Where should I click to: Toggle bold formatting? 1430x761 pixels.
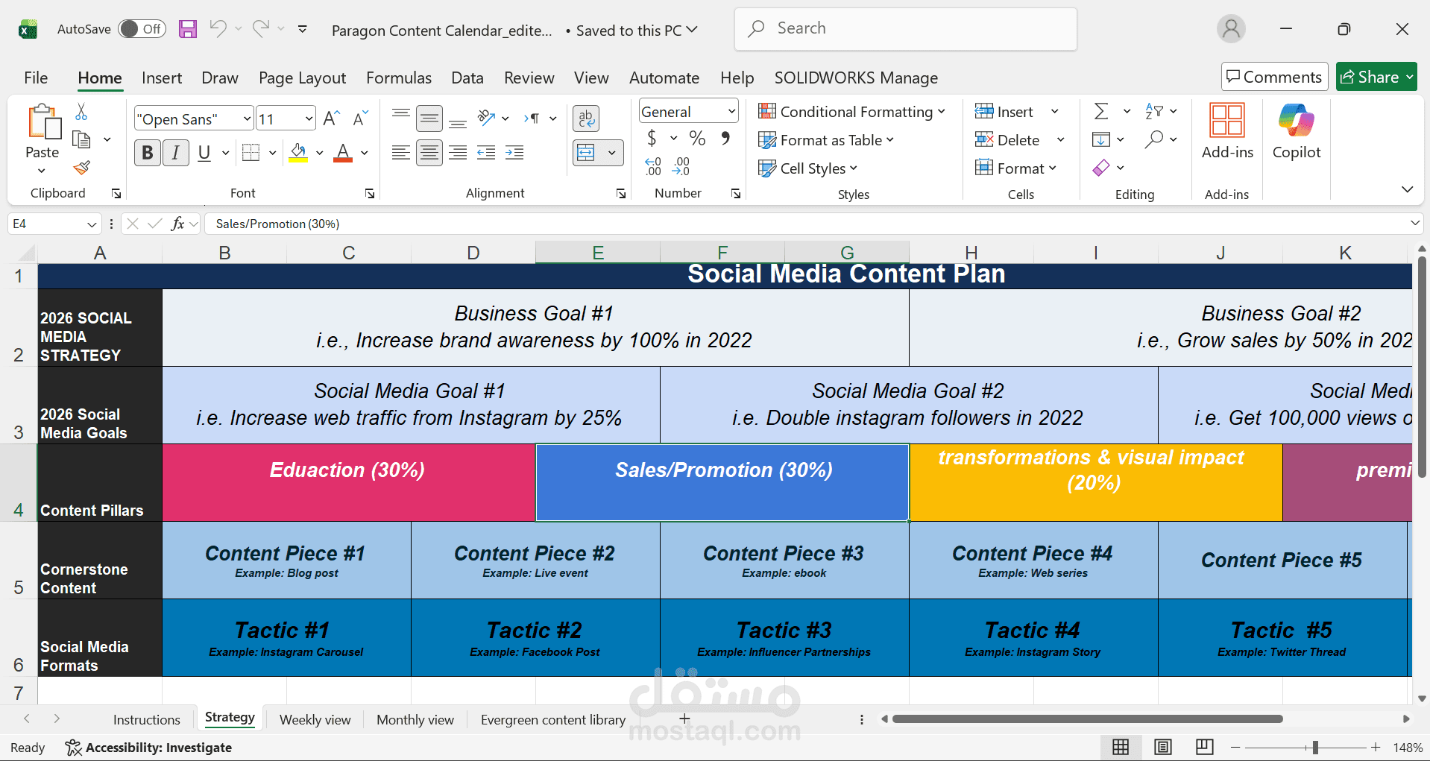click(147, 153)
